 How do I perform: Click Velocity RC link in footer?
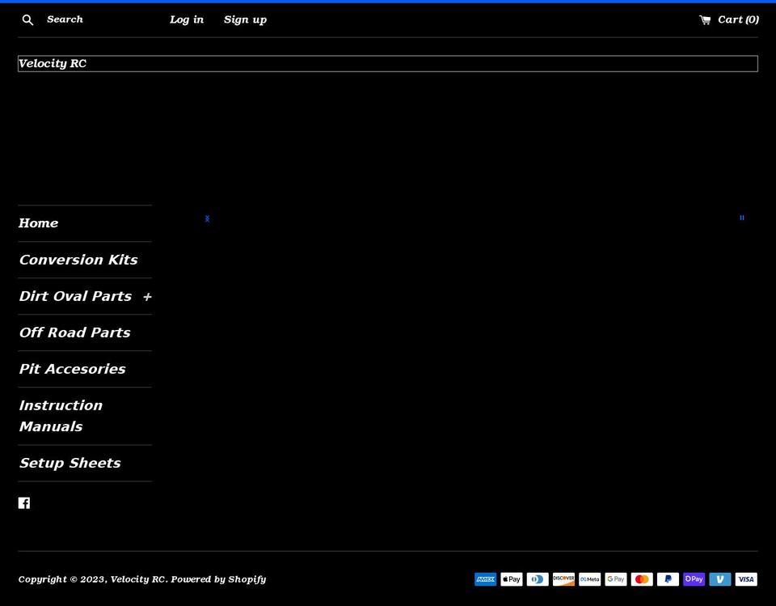point(138,579)
